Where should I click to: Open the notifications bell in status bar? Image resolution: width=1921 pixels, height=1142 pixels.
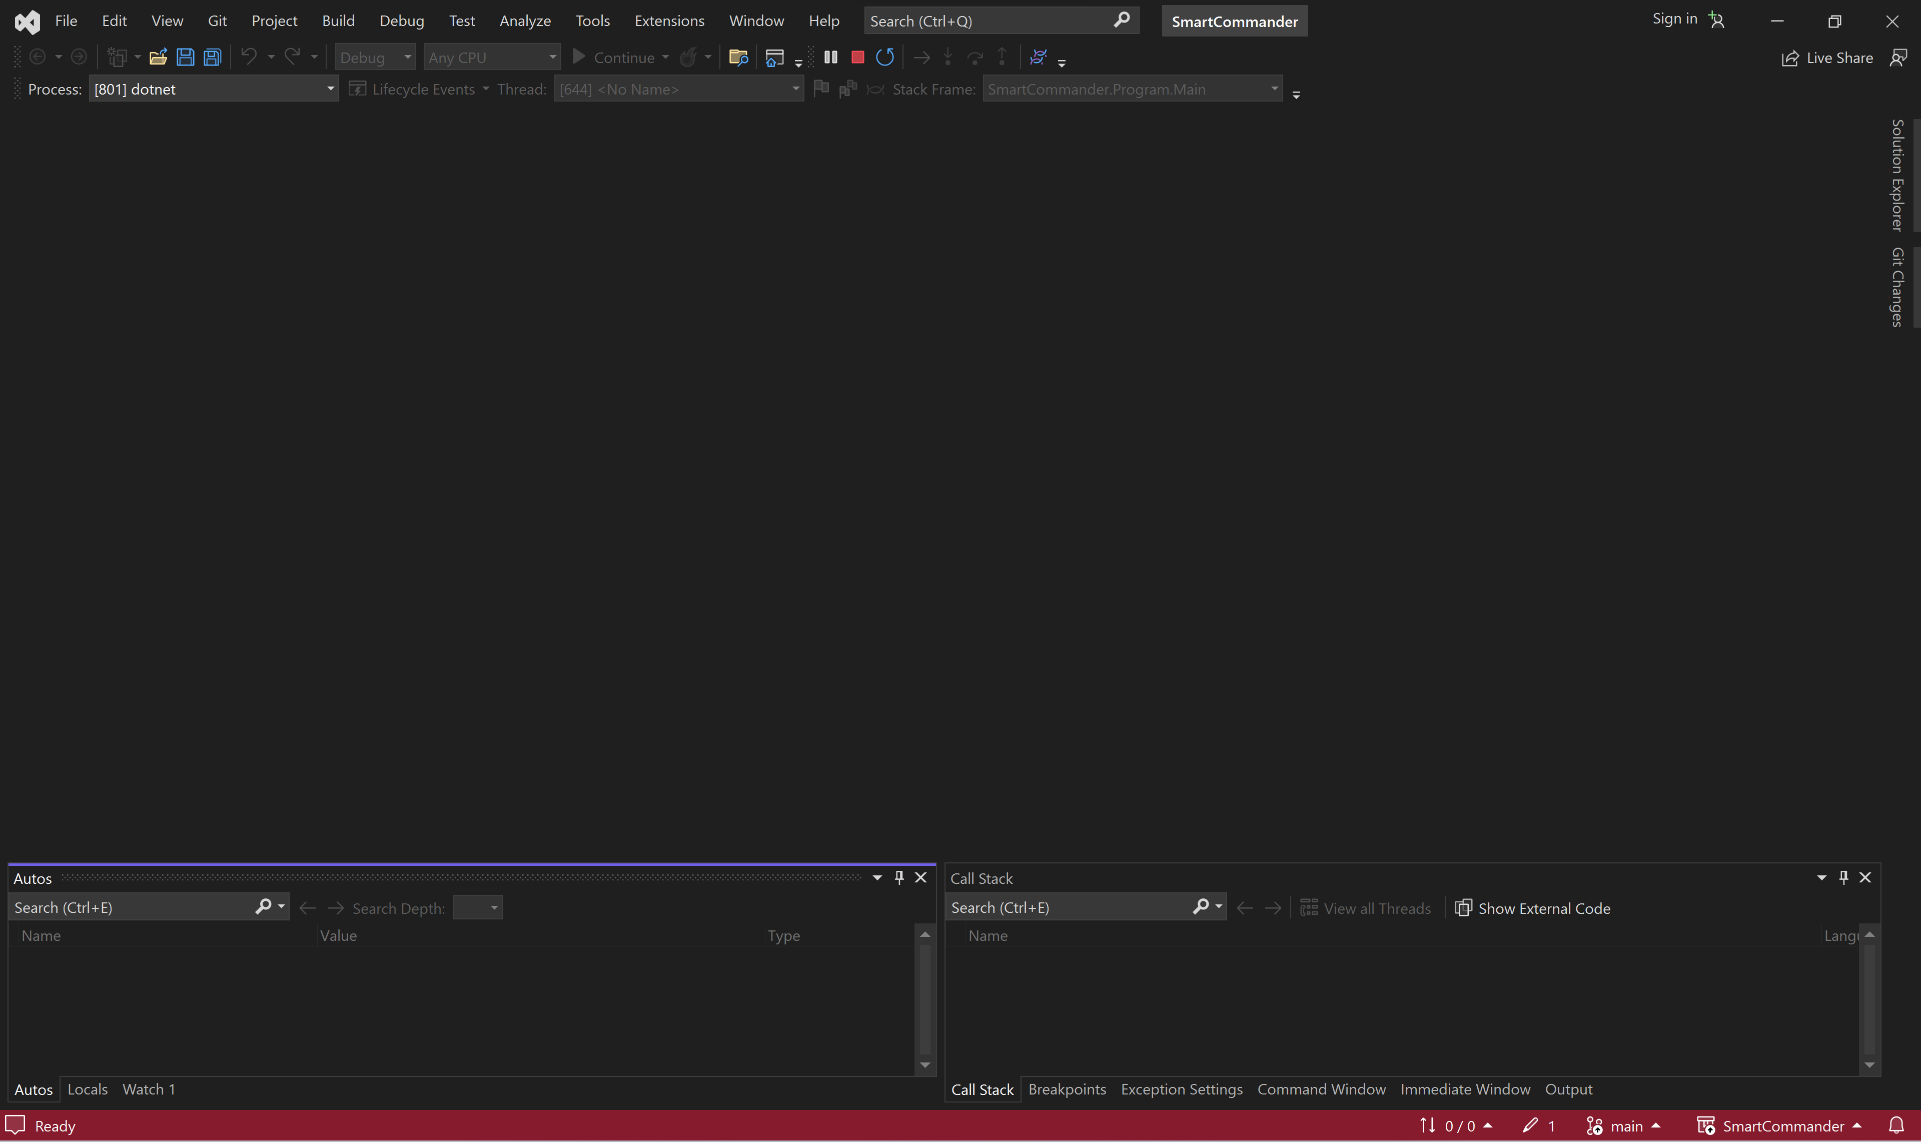coord(1897,1124)
